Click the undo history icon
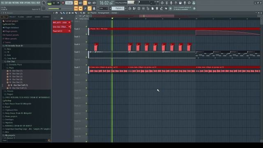This screenshot has width=263, height=148. [162, 3]
